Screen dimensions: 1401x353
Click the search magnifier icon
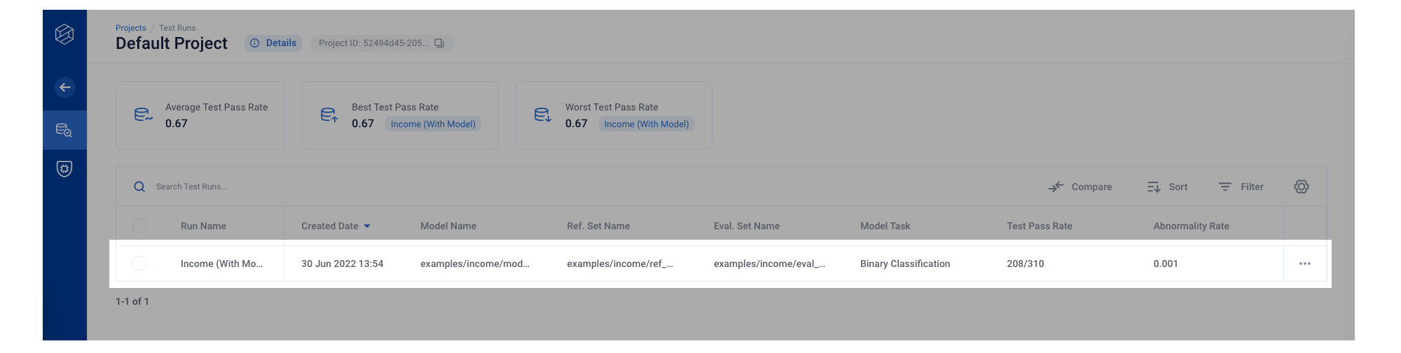pos(139,187)
